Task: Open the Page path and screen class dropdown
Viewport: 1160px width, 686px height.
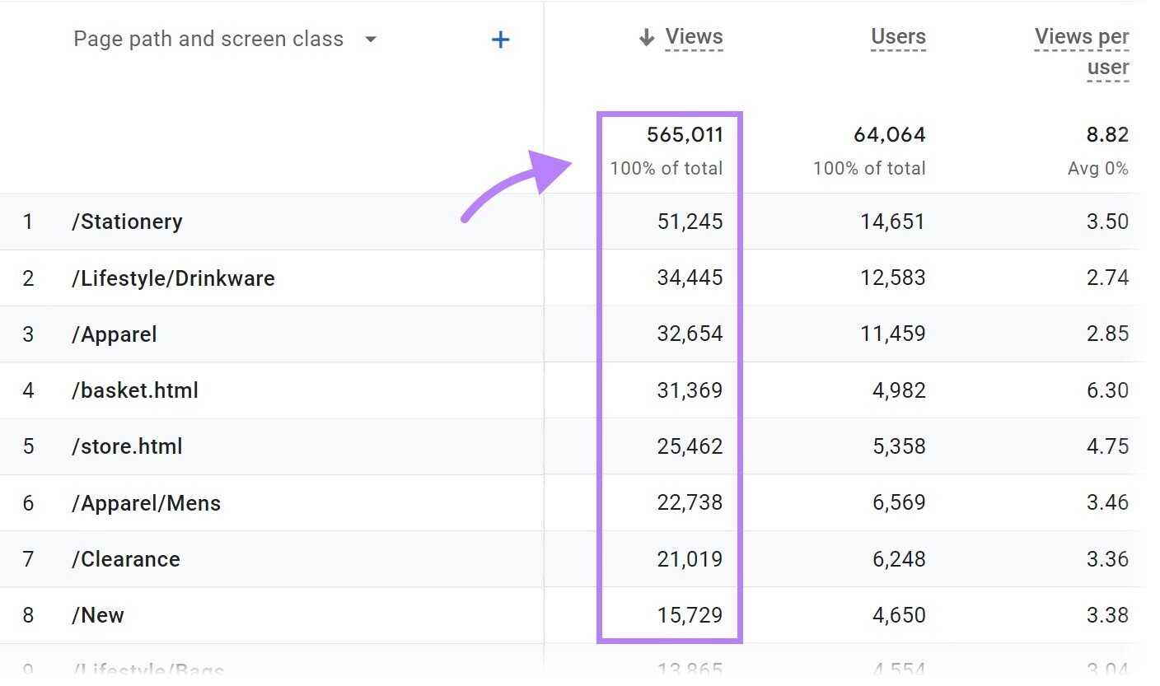Action: (208, 39)
